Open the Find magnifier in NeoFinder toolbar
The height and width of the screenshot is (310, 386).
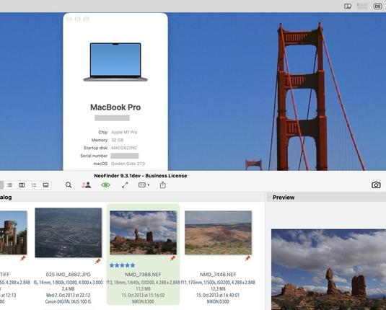coord(69,185)
